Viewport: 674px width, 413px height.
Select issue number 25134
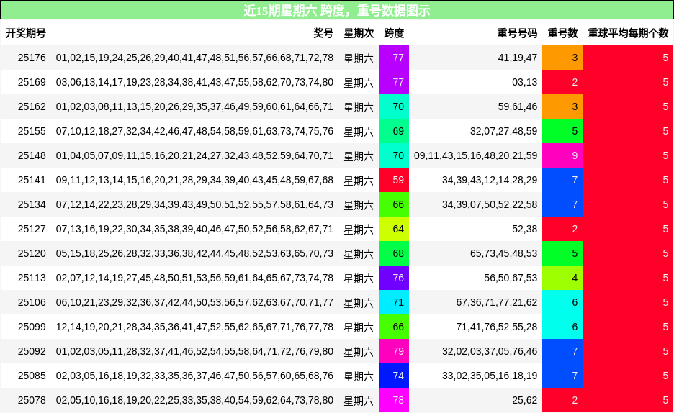pyautogui.click(x=32, y=204)
